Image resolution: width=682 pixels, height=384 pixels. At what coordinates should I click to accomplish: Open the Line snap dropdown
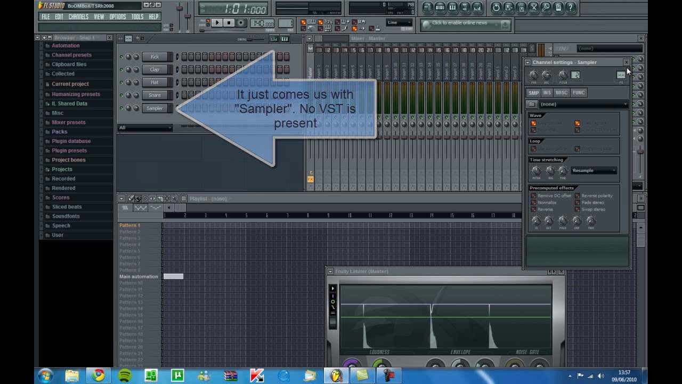(399, 23)
